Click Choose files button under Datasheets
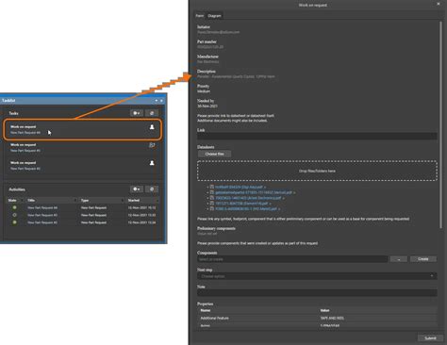Screen dimensions: 447x345 click(x=214, y=154)
